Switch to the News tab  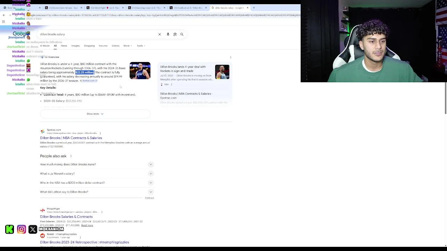64,46
